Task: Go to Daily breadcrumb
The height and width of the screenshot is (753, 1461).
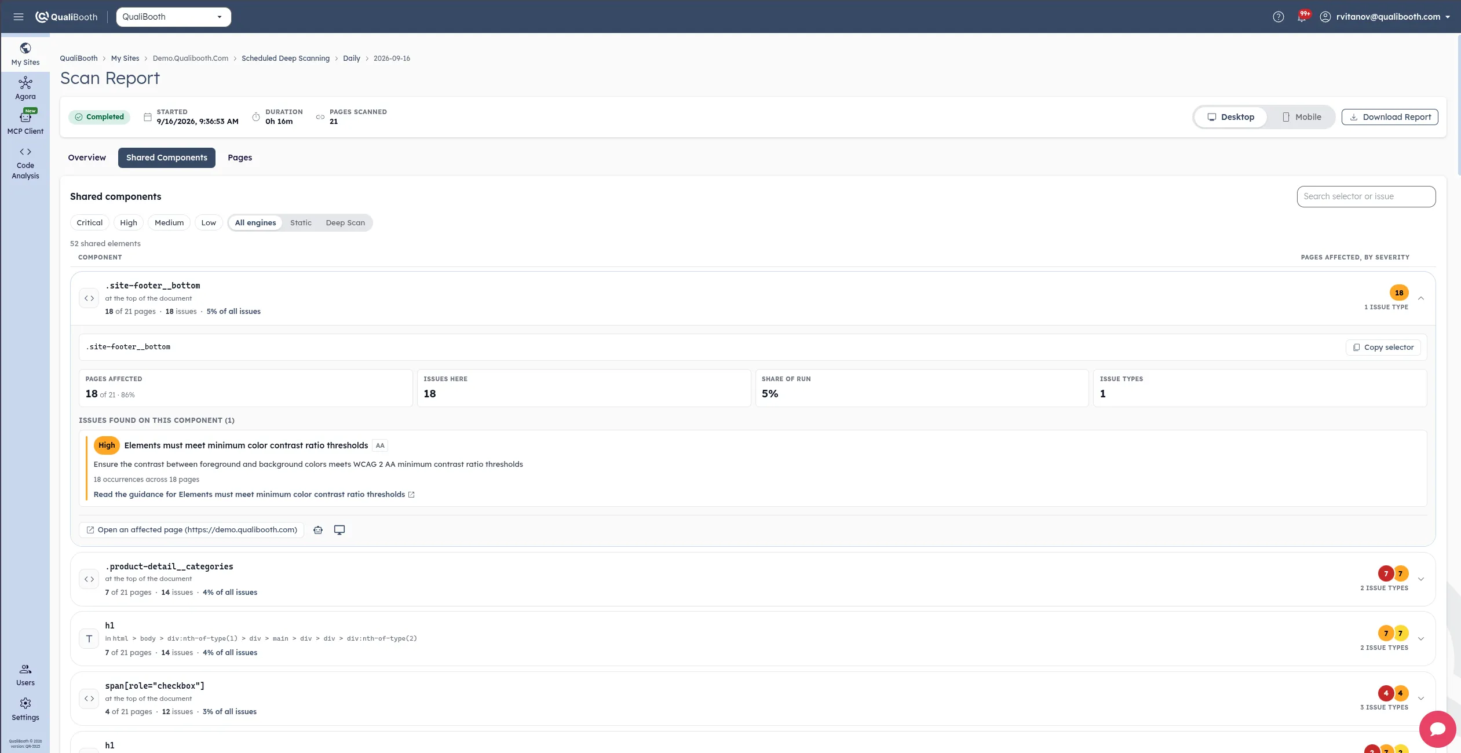Action: coord(352,59)
